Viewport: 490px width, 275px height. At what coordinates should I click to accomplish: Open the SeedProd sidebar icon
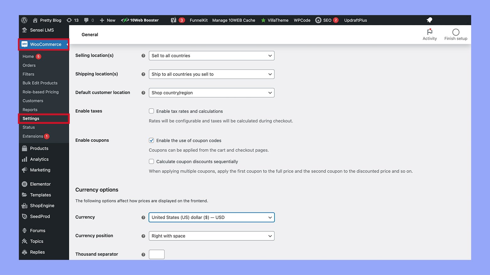(25, 216)
